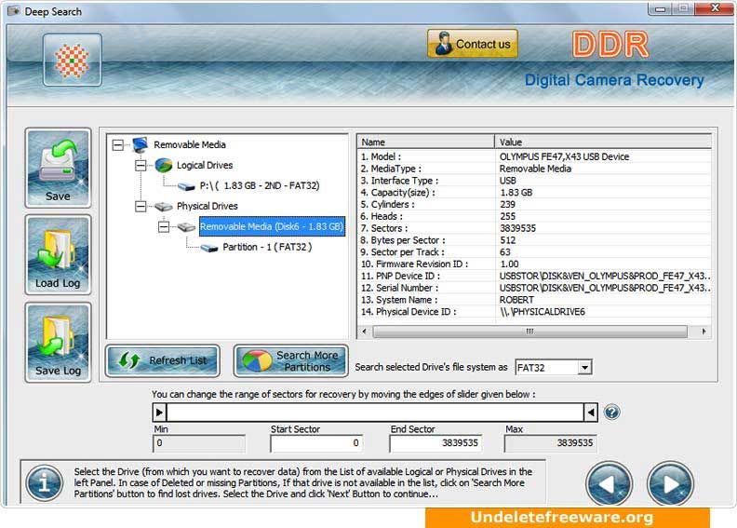Click the '\\.\PHYSICALDRIVE6' value
Image resolution: width=737 pixels, height=528 pixels.
point(543,312)
